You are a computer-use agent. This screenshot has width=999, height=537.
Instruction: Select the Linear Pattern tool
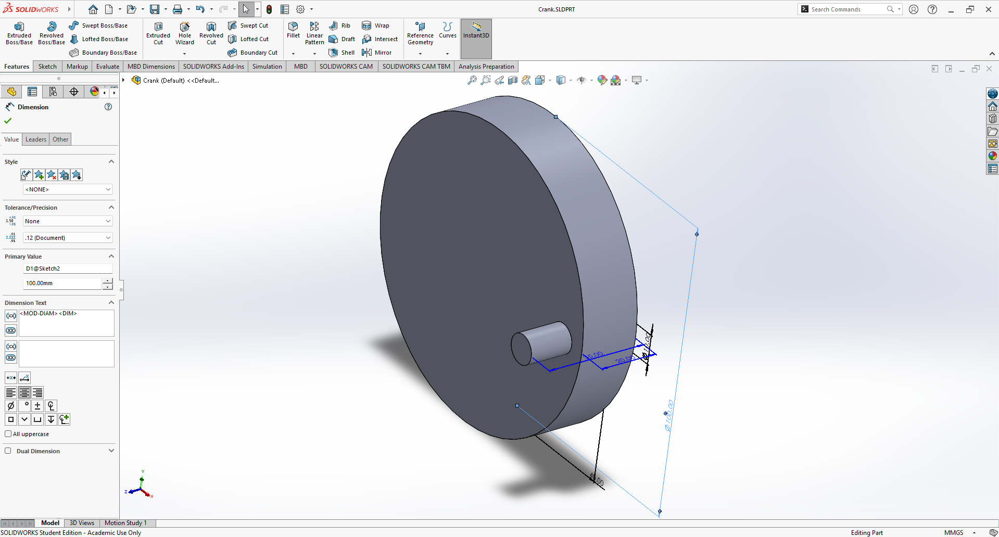tap(314, 33)
